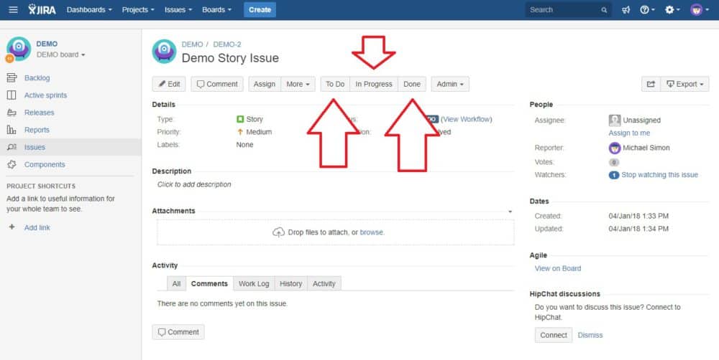
Task: Click the Demo Story Issue title
Action: [x=230, y=58]
